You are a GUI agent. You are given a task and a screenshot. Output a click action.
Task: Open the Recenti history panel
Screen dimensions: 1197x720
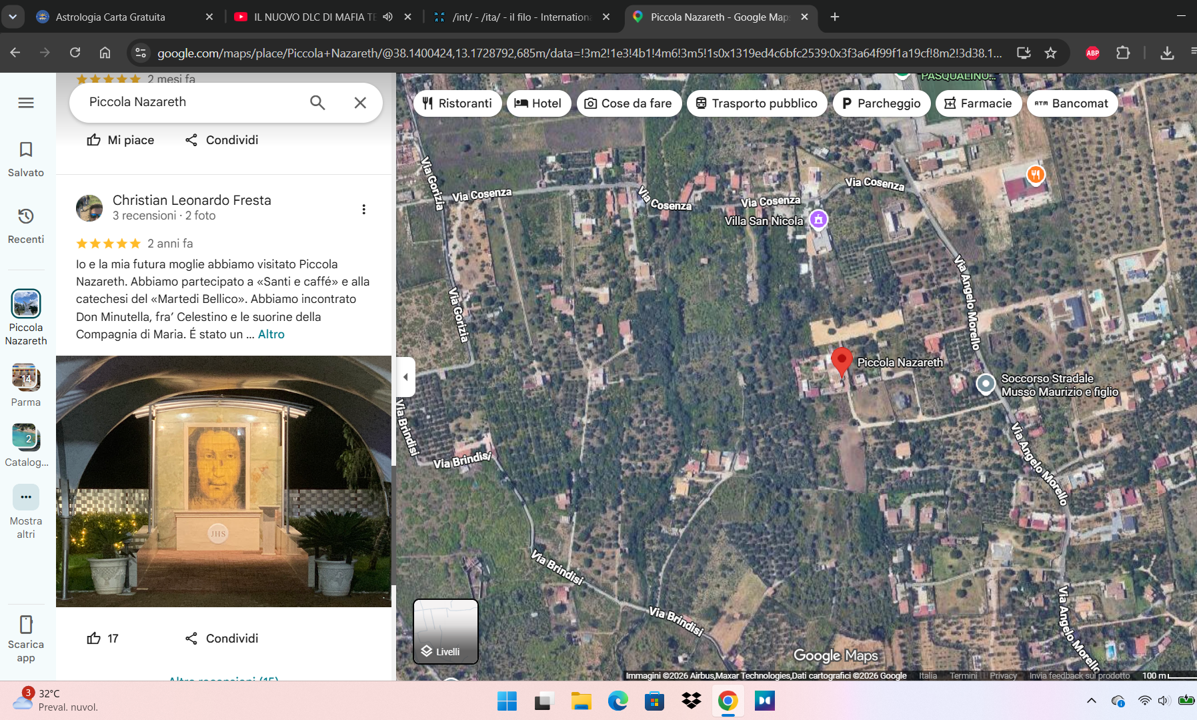point(26,226)
